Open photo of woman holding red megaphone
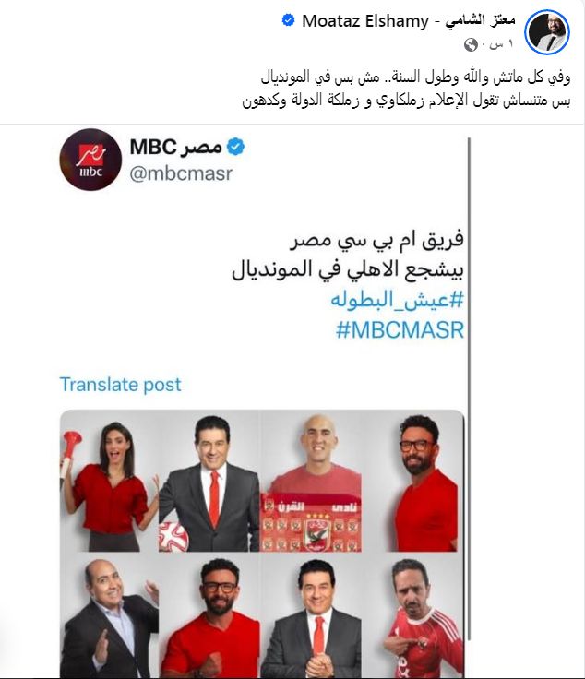The width and height of the screenshot is (585, 679). tap(109, 481)
